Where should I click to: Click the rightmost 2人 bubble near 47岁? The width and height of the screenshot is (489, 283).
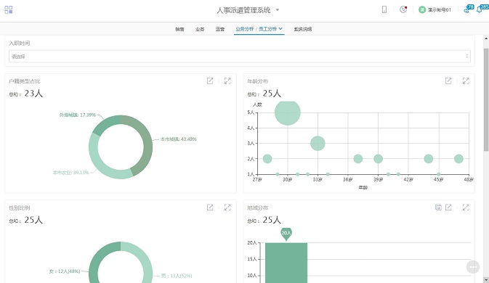click(458, 159)
